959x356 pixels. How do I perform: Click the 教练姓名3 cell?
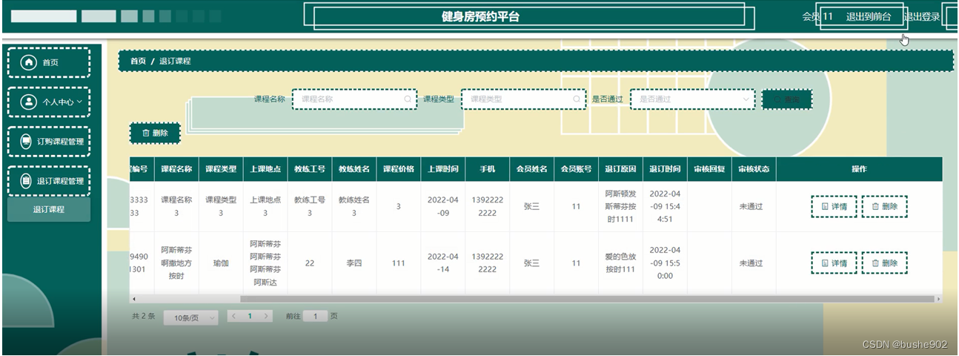[354, 206]
